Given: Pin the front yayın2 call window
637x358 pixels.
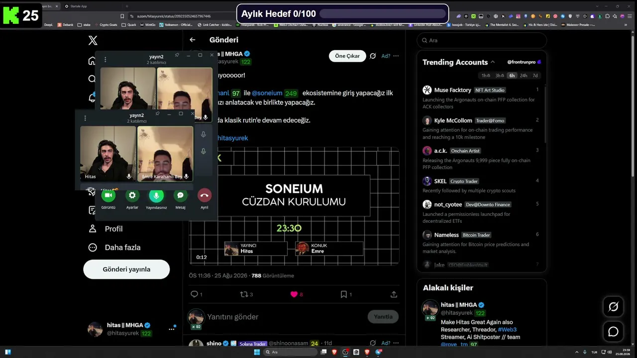Looking at the screenshot, I should (157, 114).
